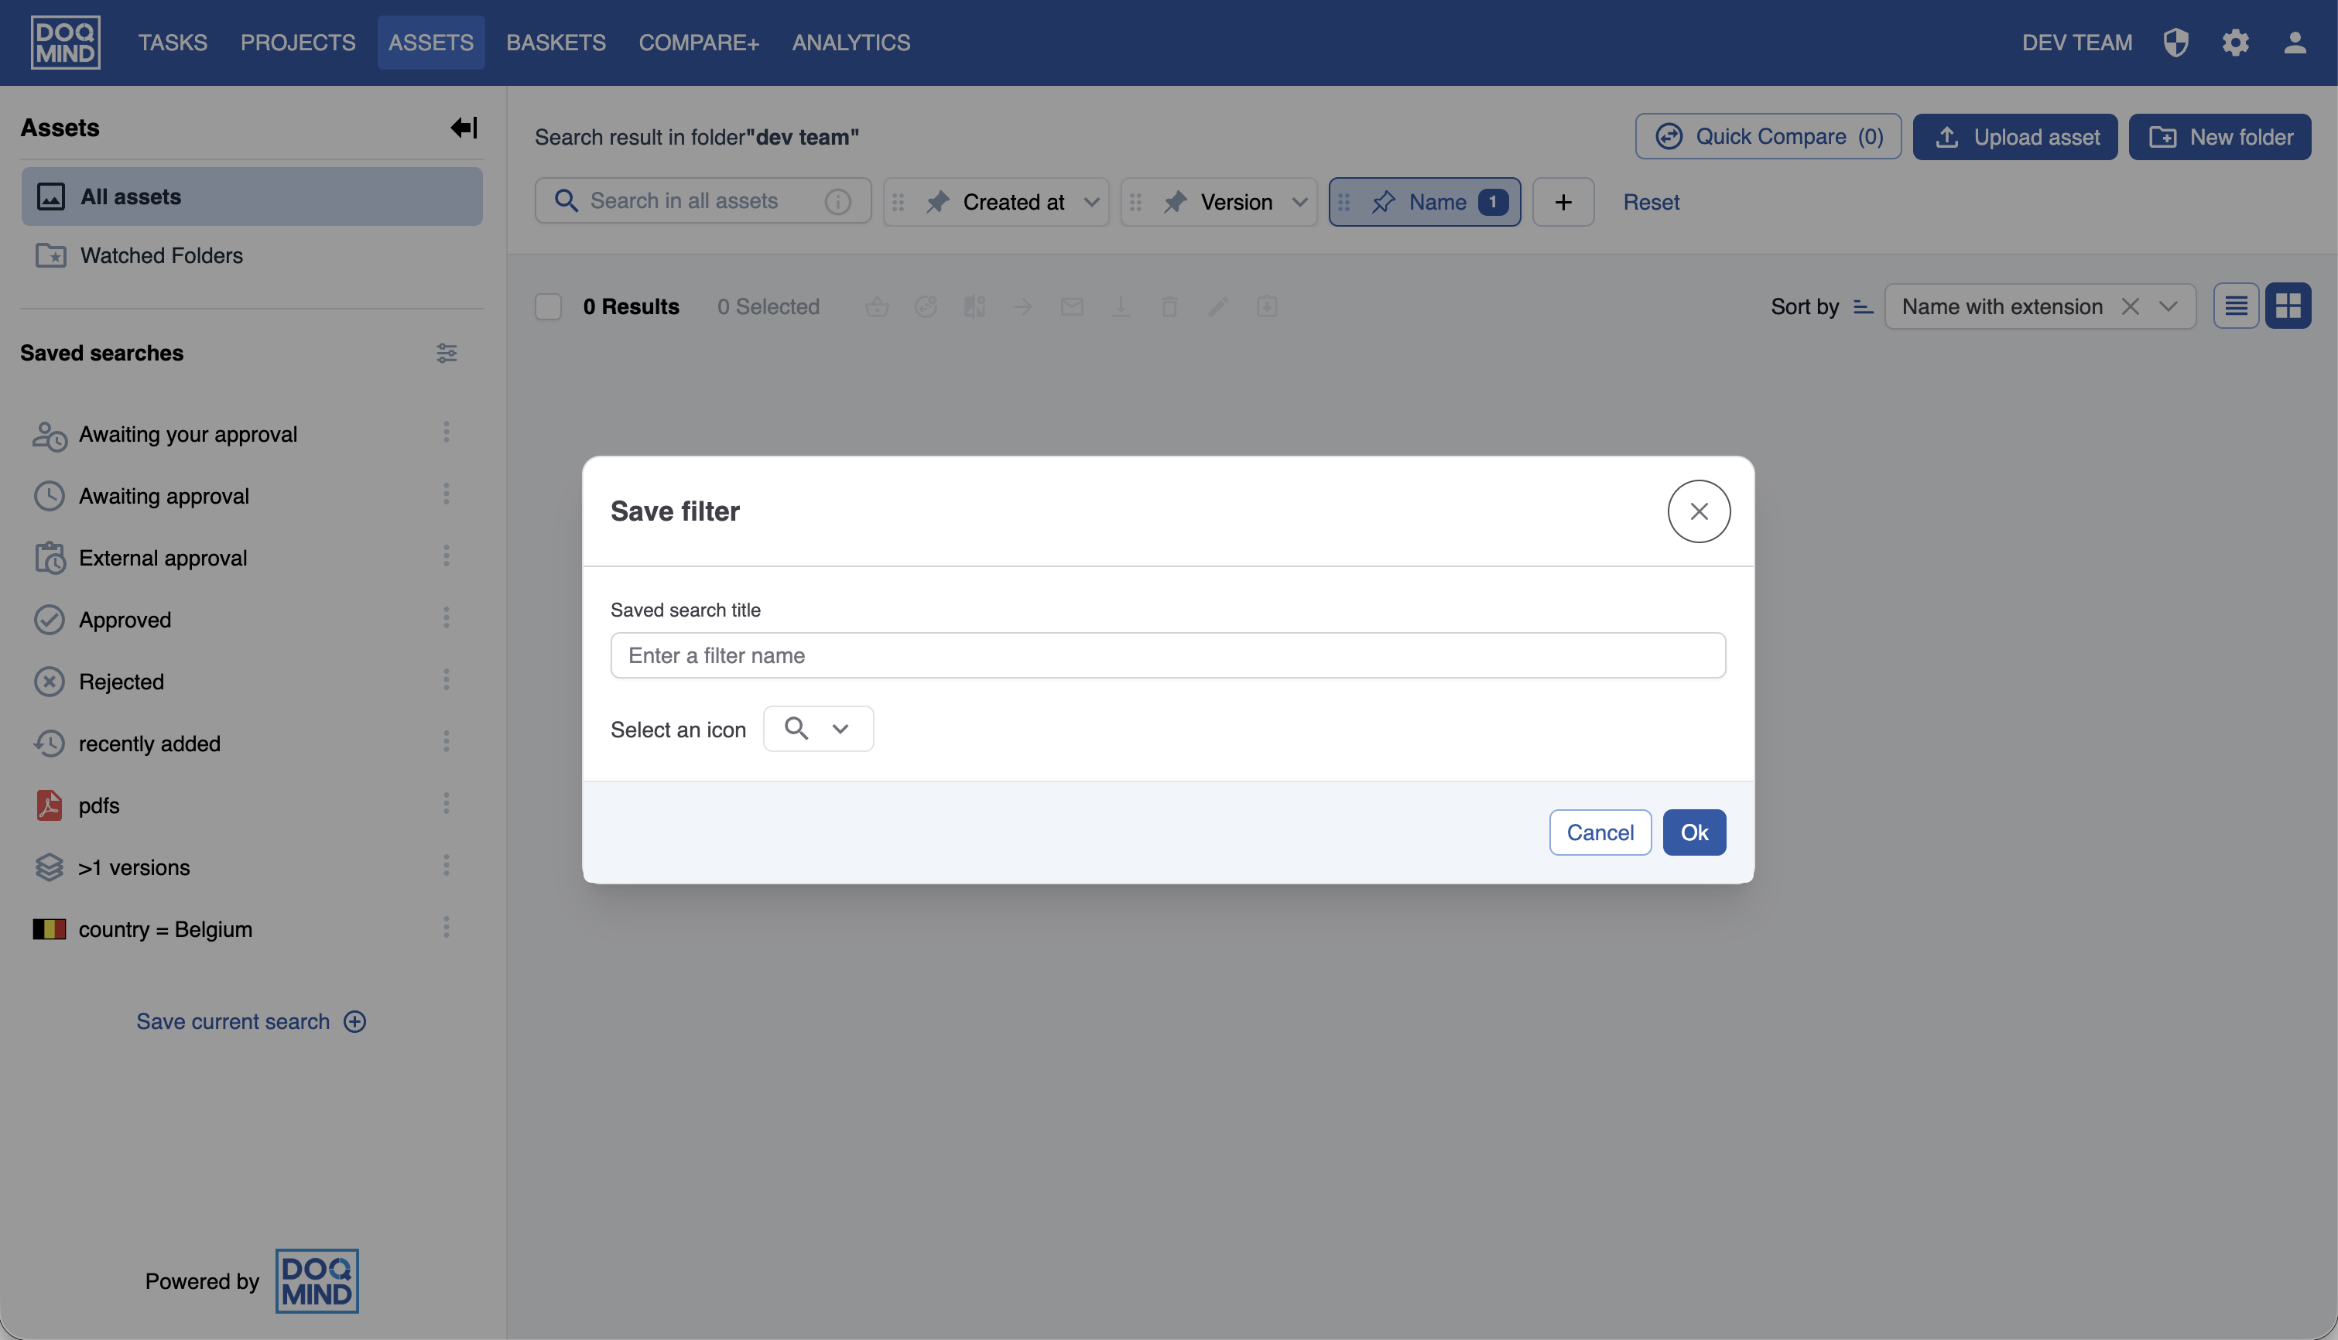The image size is (2338, 1340).
Task: Open options menu for Awaiting your approval
Action: click(447, 432)
